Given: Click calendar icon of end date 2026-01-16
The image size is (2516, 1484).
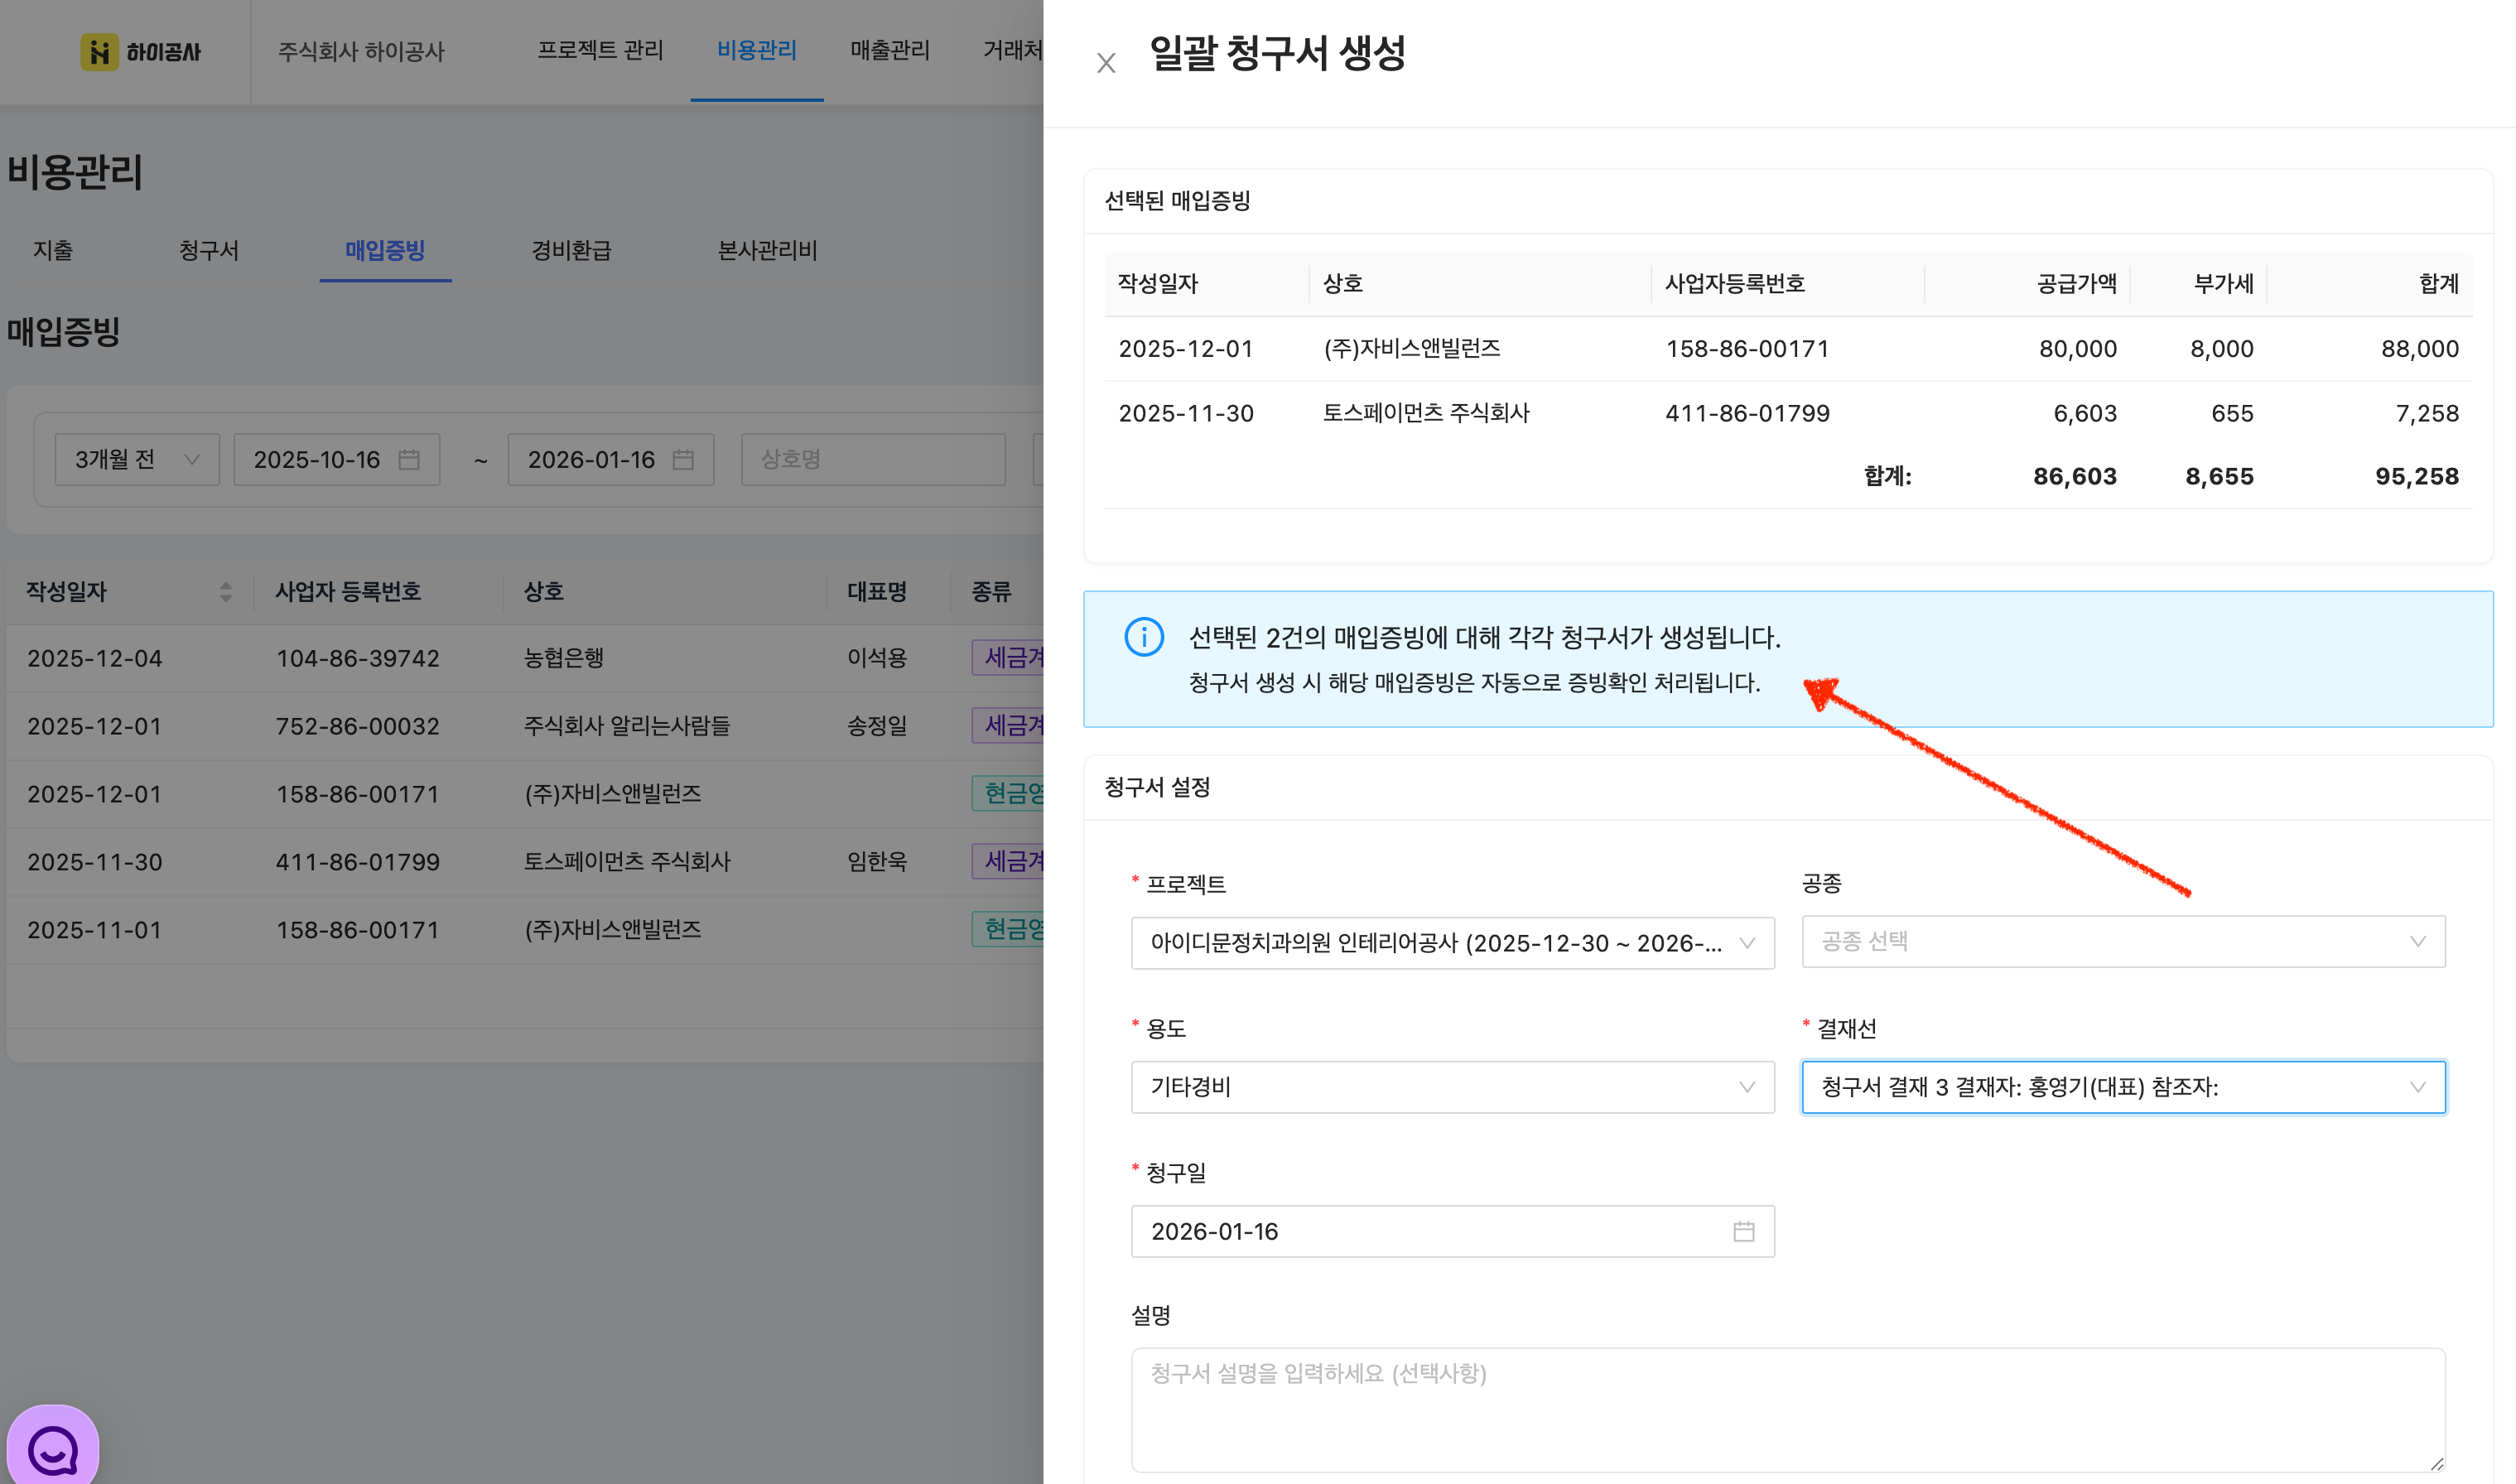Looking at the screenshot, I should (x=683, y=460).
